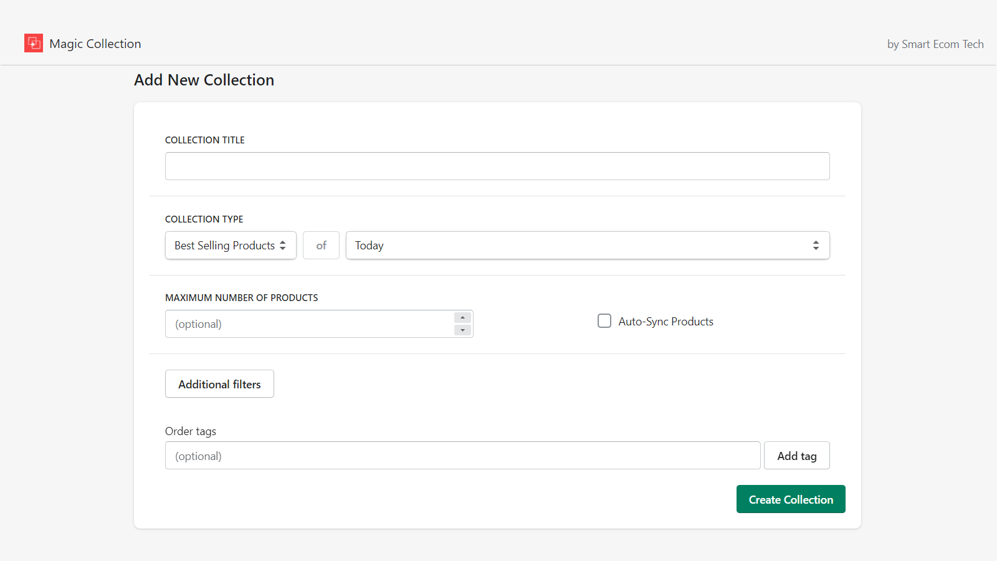The width and height of the screenshot is (997, 561).
Task: Open the Best Selling Products dropdown
Action: (224, 246)
